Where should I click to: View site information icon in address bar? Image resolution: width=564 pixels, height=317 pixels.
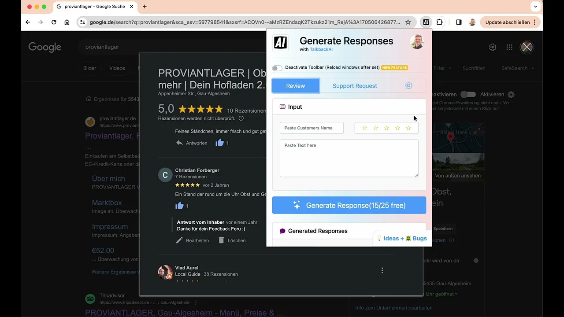click(82, 22)
